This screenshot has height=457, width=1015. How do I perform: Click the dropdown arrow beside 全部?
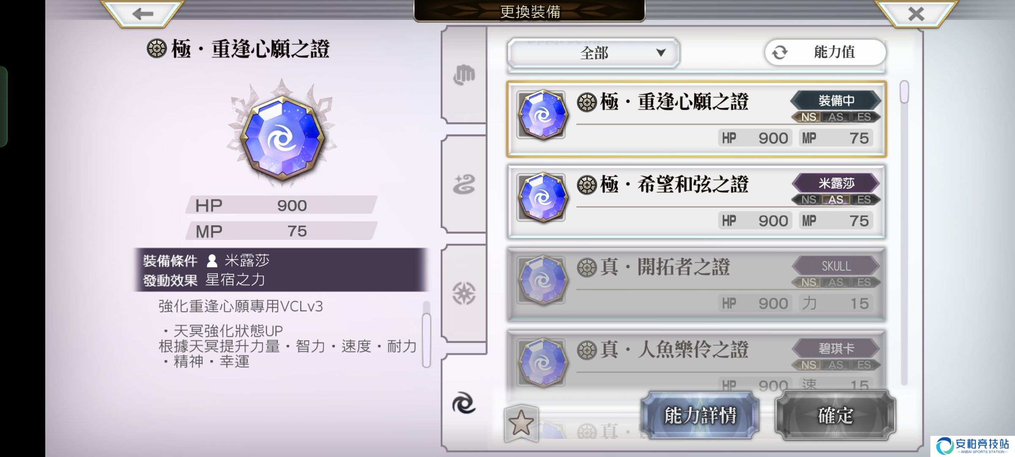(661, 52)
